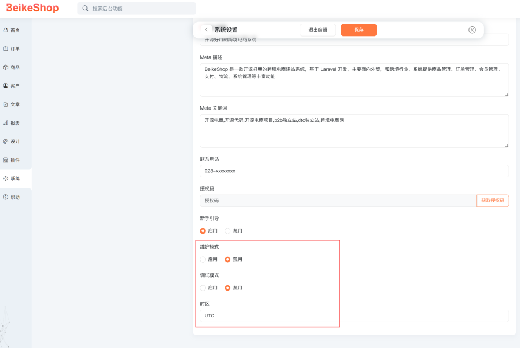Enable debug mode (调试模式) radio
This screenshot has width=520, height=348.
(203, 288)
